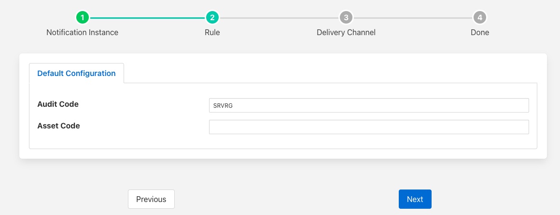This screenshot has width=560, height=215.
Task: Click the blank tab strip right of Default Configuration
Action: tap(328, 74)
